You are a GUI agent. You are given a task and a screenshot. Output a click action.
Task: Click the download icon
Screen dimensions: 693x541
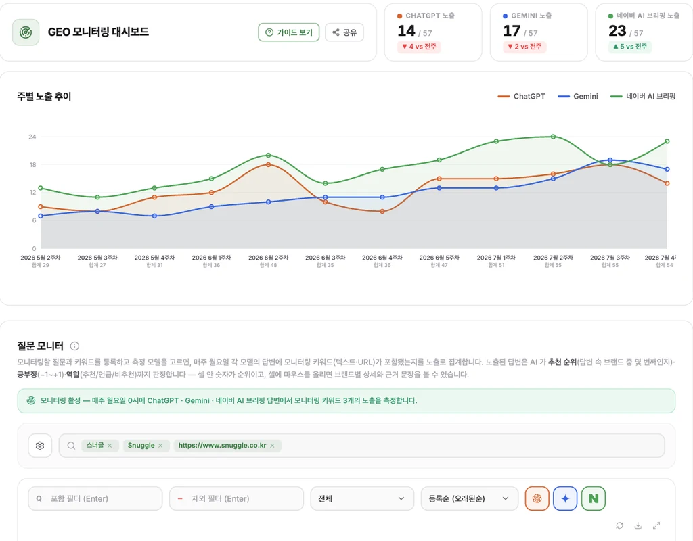(638, 525)
